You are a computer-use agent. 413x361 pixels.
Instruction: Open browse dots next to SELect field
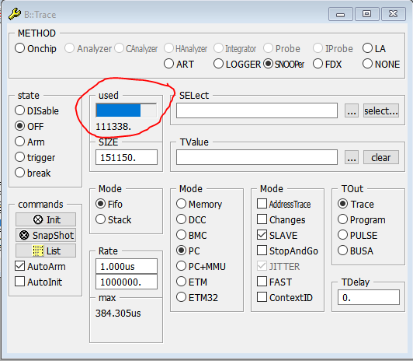(352, 110)
